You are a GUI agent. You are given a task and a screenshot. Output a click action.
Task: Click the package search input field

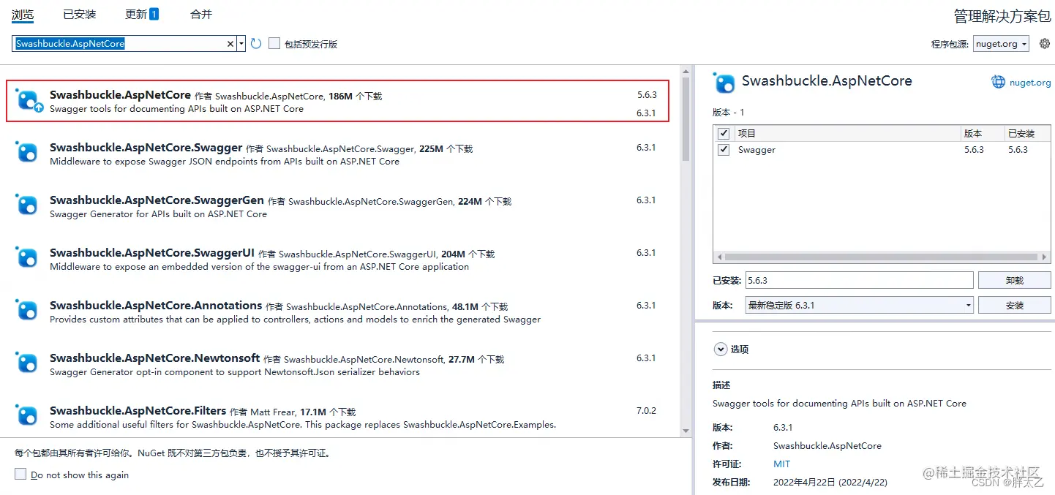(x=121, y=44)
